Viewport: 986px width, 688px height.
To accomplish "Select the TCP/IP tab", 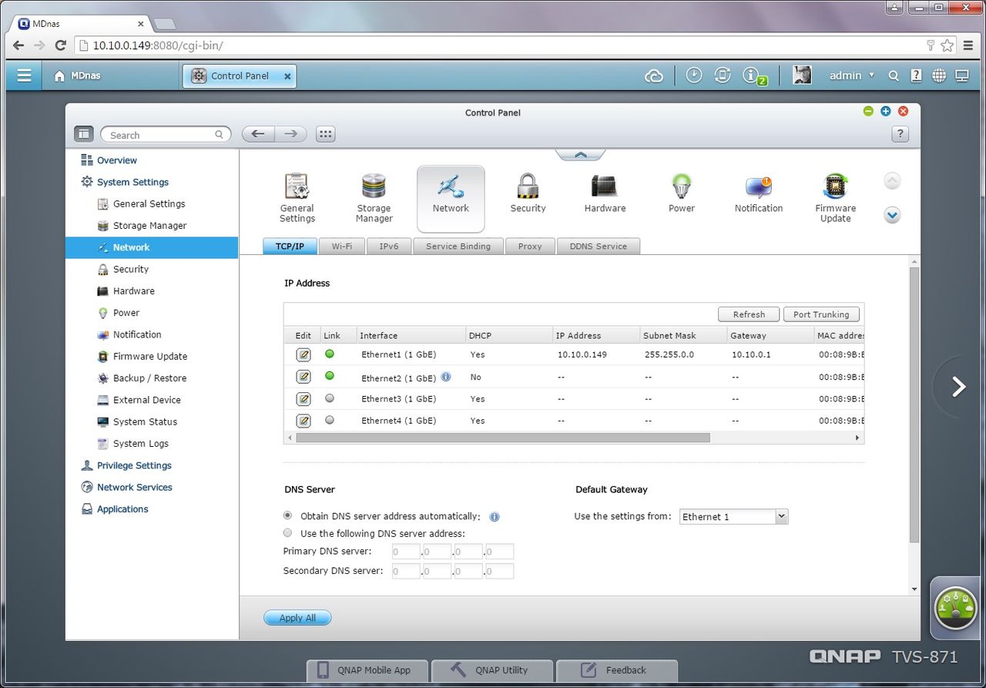I will pyautogui.click(x=290, y=247).
